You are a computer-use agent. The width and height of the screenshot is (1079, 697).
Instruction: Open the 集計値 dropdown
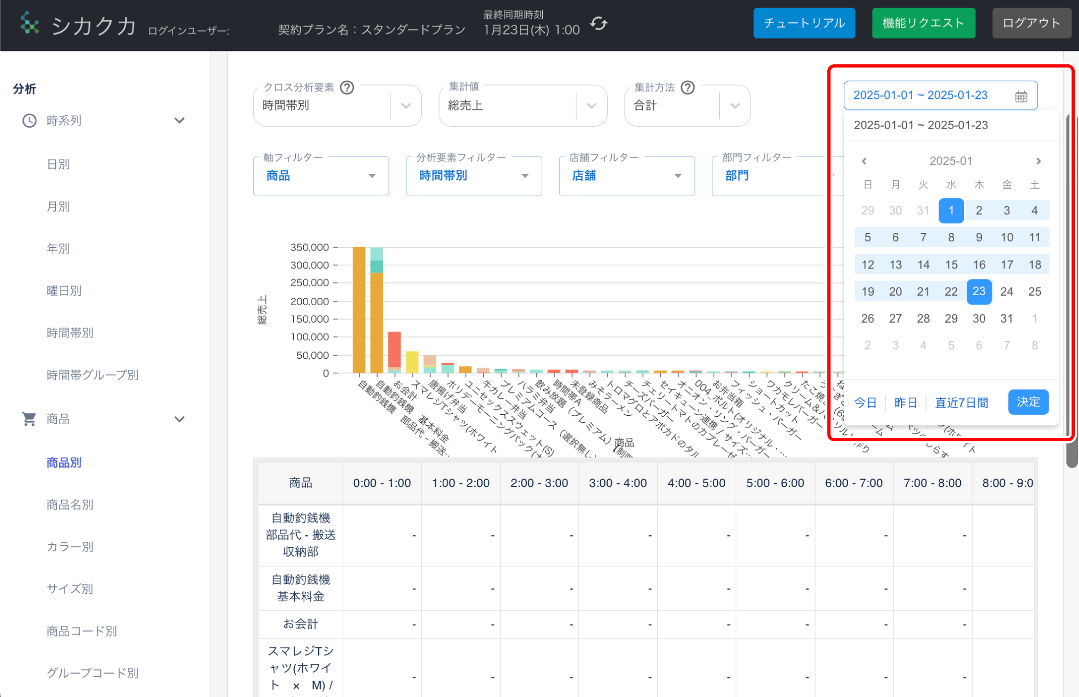click(x=523, y=105)
